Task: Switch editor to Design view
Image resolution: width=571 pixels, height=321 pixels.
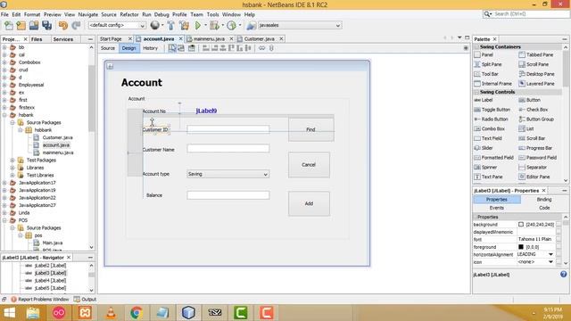Action: [128, 48]
